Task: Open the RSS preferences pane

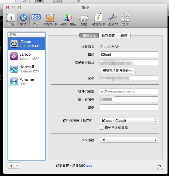Action: (x=36, y=19)
